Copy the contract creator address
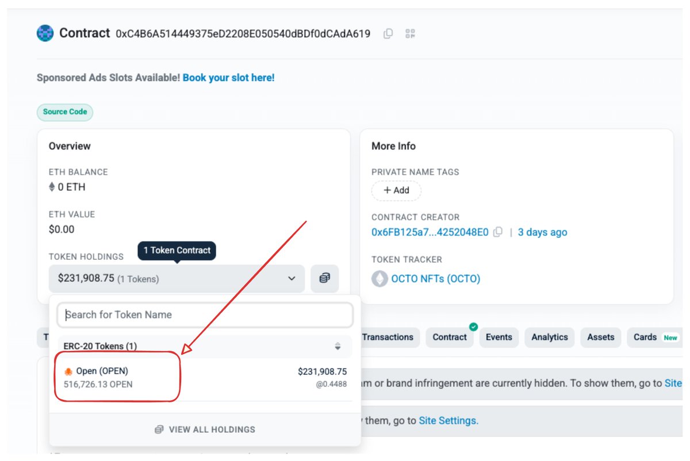Screen dimensions: 690x461 tap(498, 232)
